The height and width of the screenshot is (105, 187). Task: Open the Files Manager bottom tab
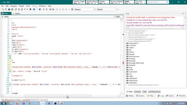point(151,96)
